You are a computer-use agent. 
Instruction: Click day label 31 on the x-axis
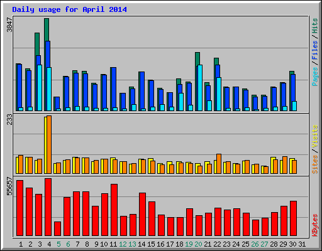[302, 244]
